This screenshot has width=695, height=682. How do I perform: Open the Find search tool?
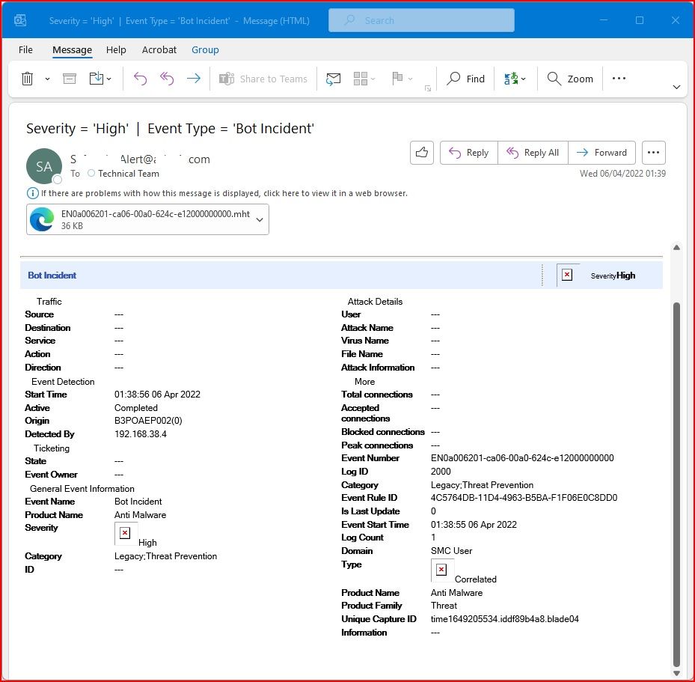(466, 78)
